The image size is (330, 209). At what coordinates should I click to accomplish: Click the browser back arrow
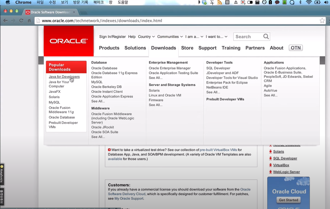pos(6,20)
